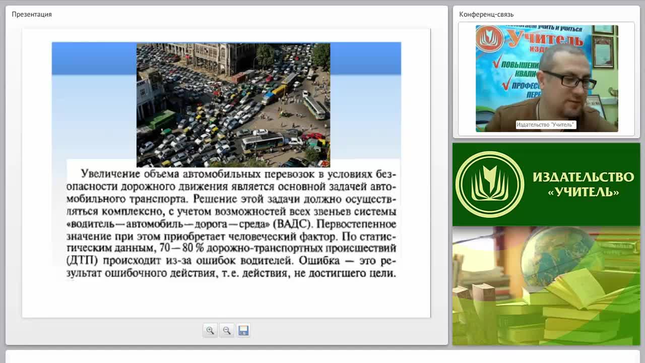Click the circular publisher logo in banner

(490, 185)
